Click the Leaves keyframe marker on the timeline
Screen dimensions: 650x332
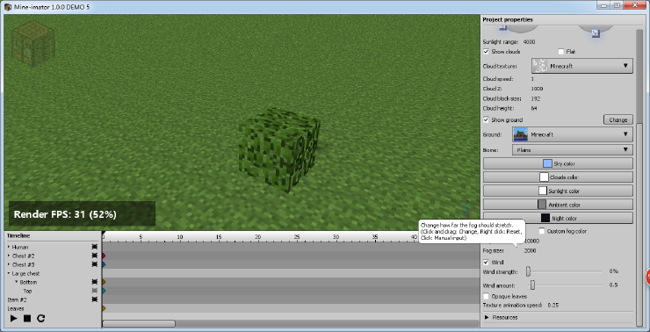[104, 308]
